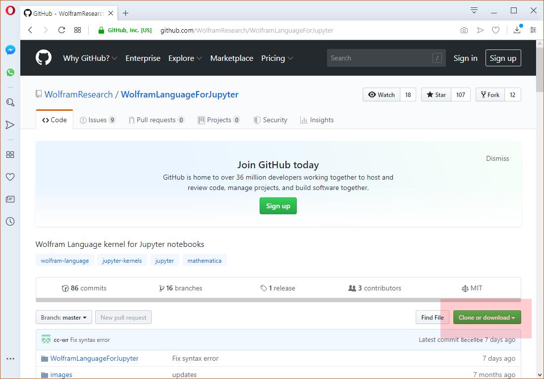This screenshot has width=544, height=379.
Task: Click GitHub Octocat logo
Action: (x=44, y=57)
